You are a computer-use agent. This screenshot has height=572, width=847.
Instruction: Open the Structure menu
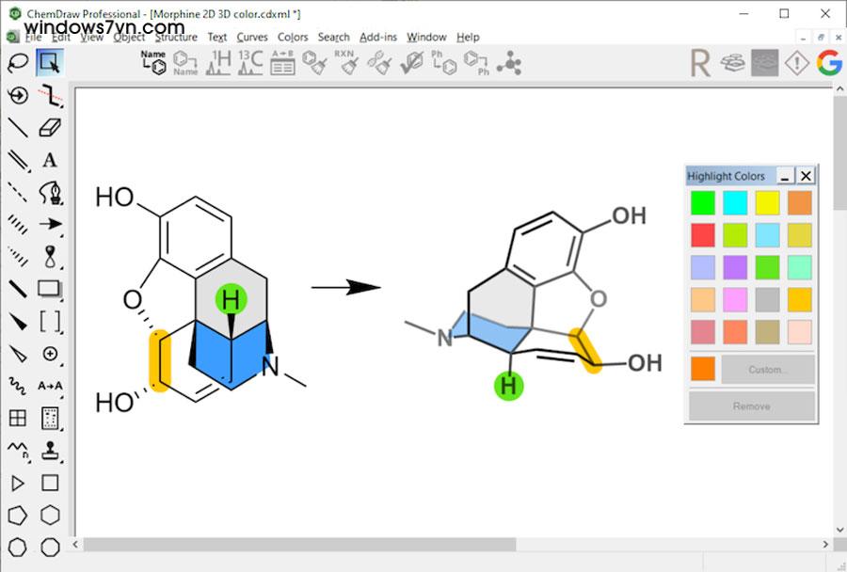[176, 37]
